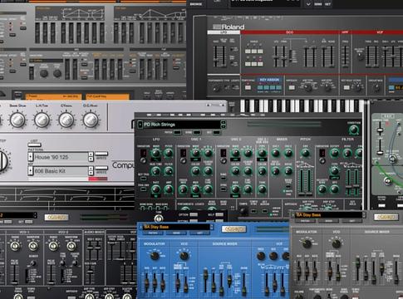Click the first SOURCE MIXER slider on the blue synth
Viewport: 403px width, 299px height.
click(205, 279)
